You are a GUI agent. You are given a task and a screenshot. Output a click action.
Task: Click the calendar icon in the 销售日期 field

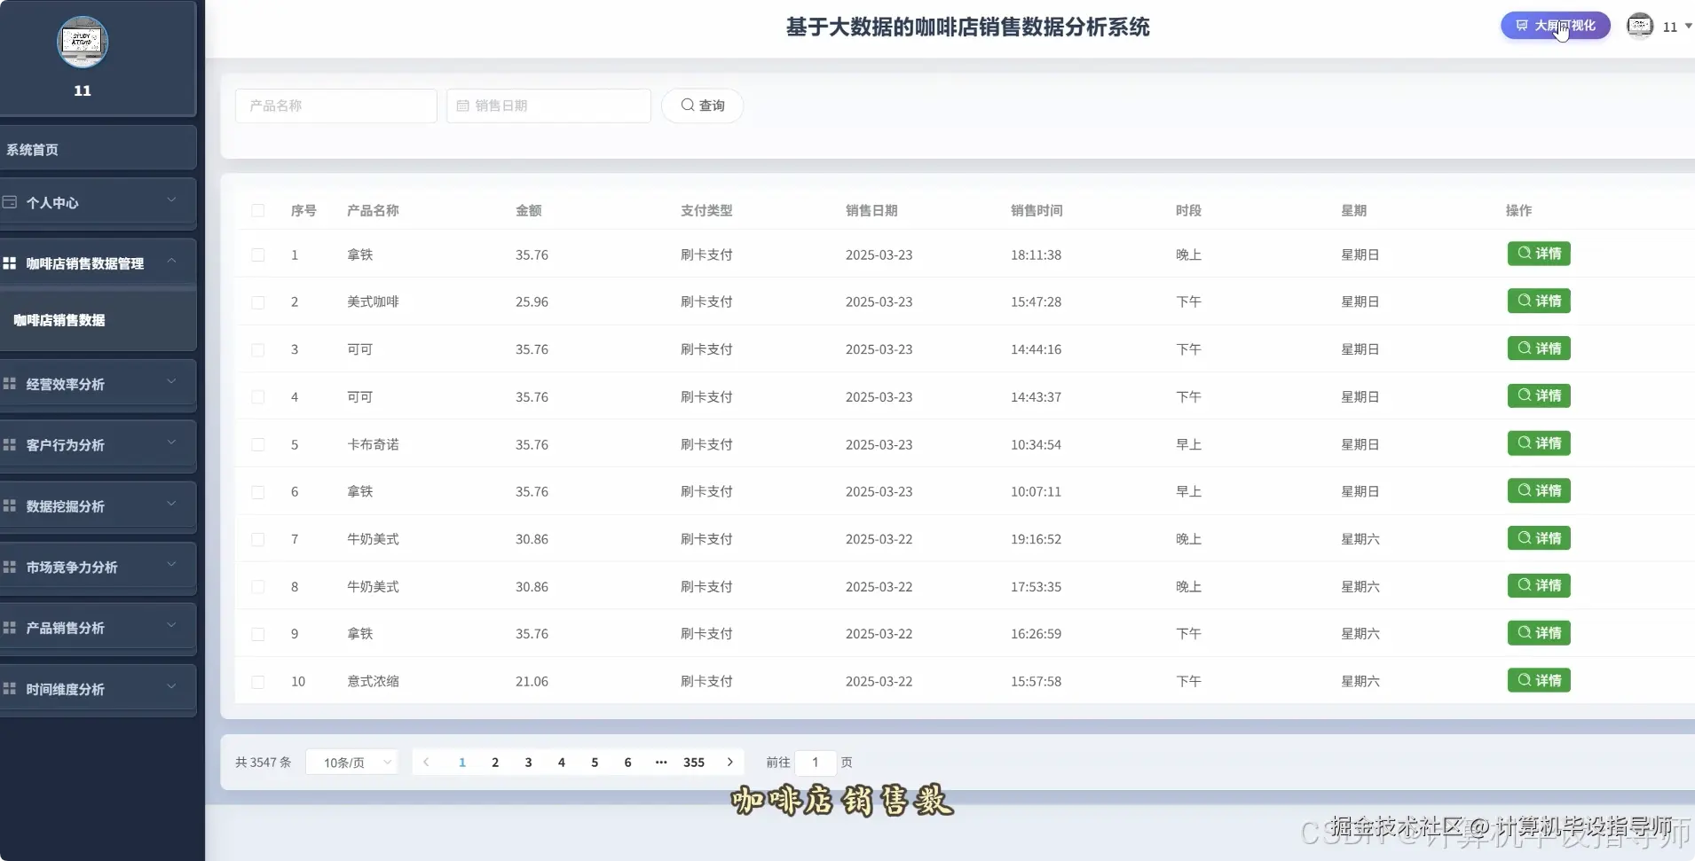464,106
